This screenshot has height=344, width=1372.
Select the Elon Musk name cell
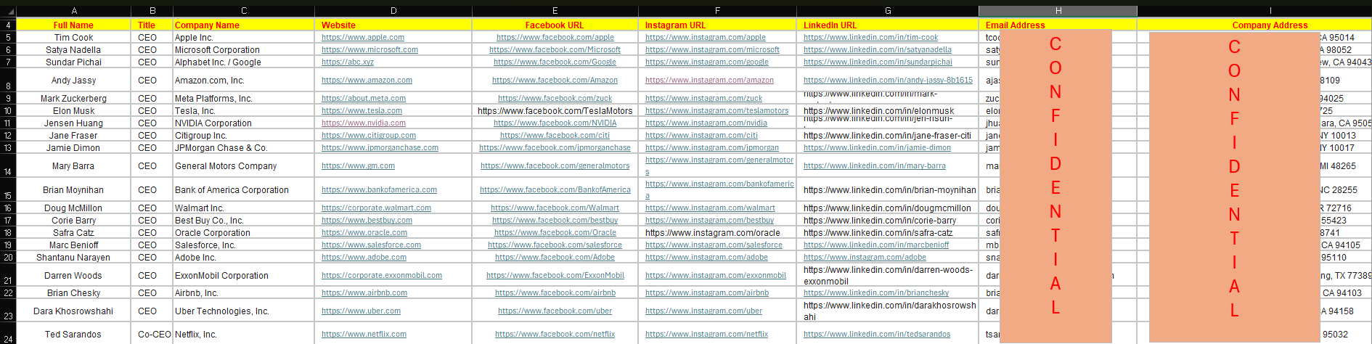click(x=73, y=111)
